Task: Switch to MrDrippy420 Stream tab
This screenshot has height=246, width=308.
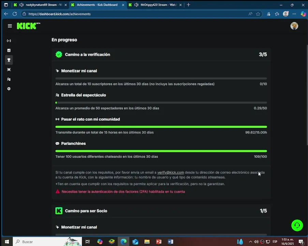Action: click(155, 5)
